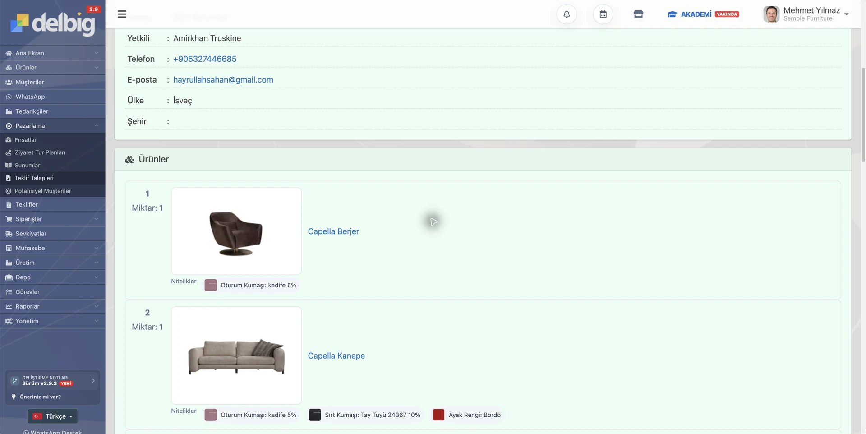This screenshot has height=434, width=866.
Task: Click the Yönetim gears icon
Action: (x=9, y=321)
